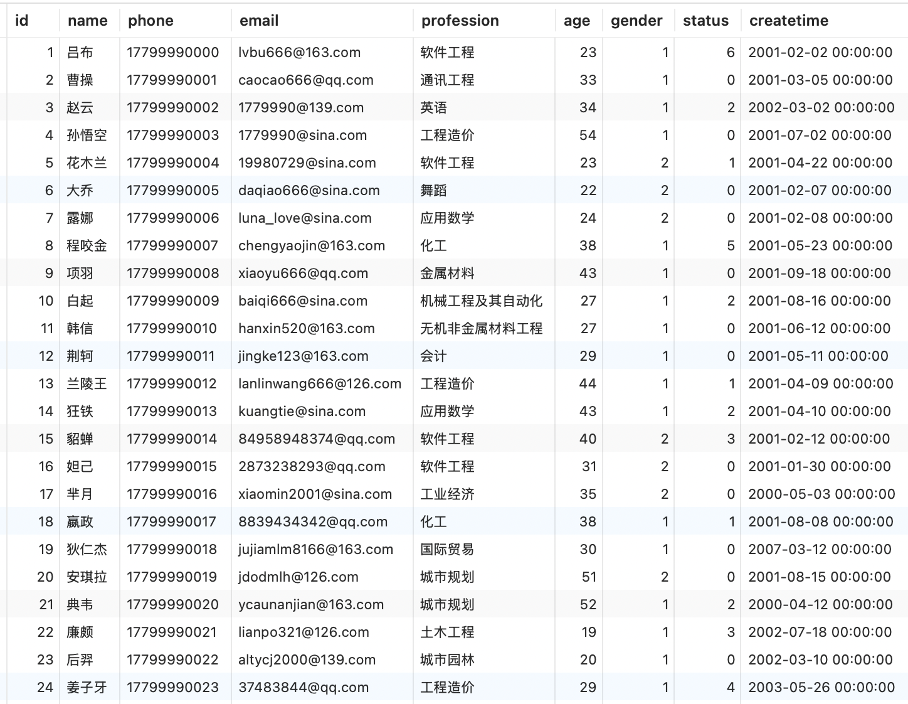Select email chengyaojin@163.com
The height and width of the screenshot is (704, 908).
312,246
